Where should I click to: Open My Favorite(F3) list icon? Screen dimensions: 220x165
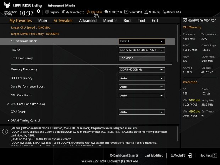[63, 12]
